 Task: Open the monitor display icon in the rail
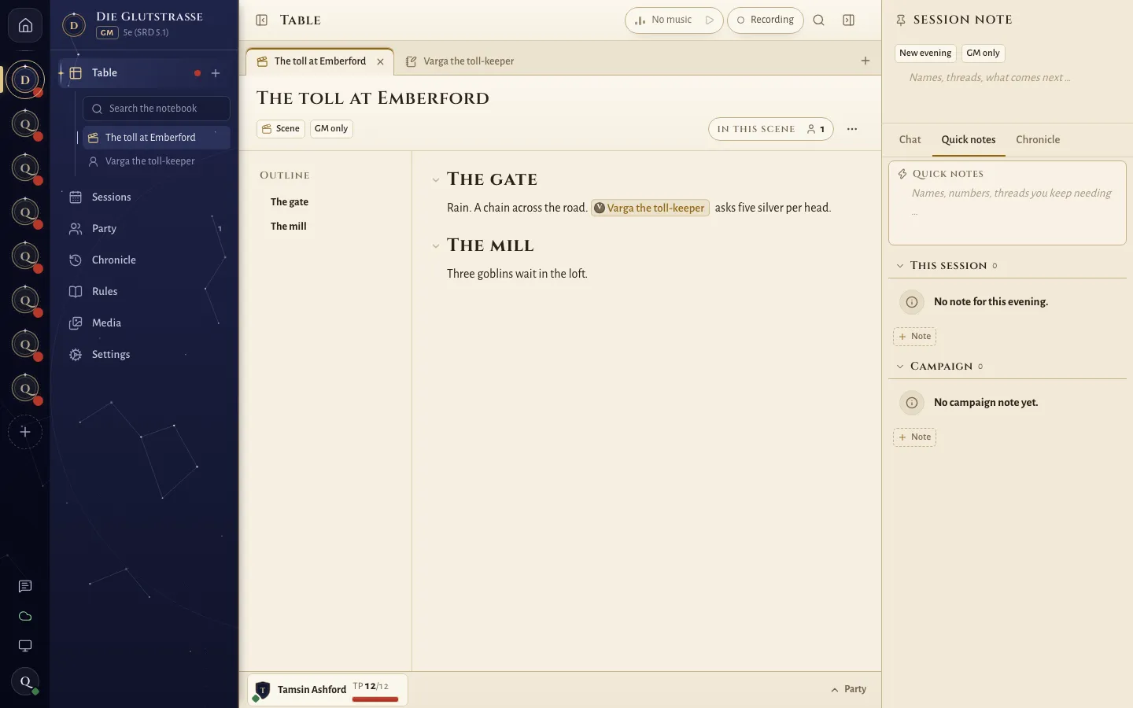tap(25, 646)
